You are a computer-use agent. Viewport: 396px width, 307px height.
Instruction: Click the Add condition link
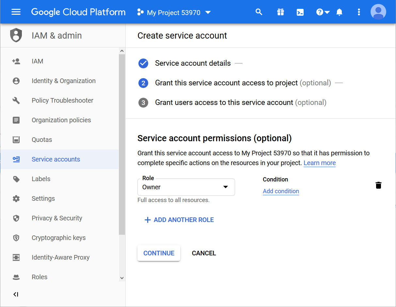point(281,191)
